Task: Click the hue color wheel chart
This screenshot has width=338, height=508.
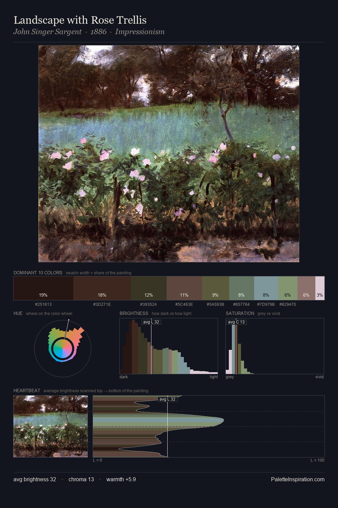Action: coord(63,348)
